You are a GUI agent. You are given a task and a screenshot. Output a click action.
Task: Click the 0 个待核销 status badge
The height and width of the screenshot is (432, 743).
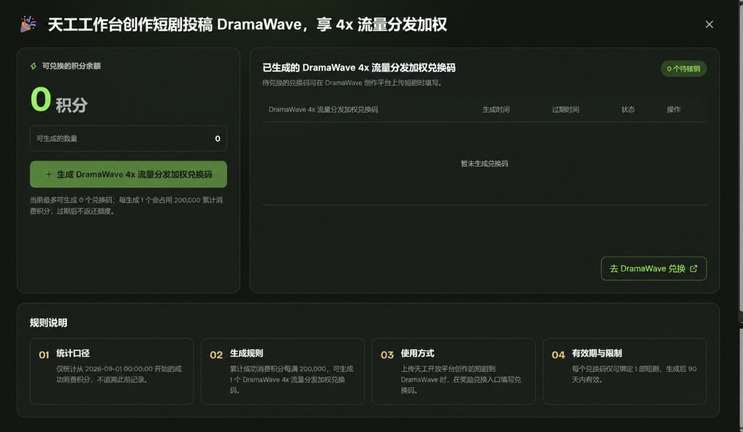(x=684, y=69)
